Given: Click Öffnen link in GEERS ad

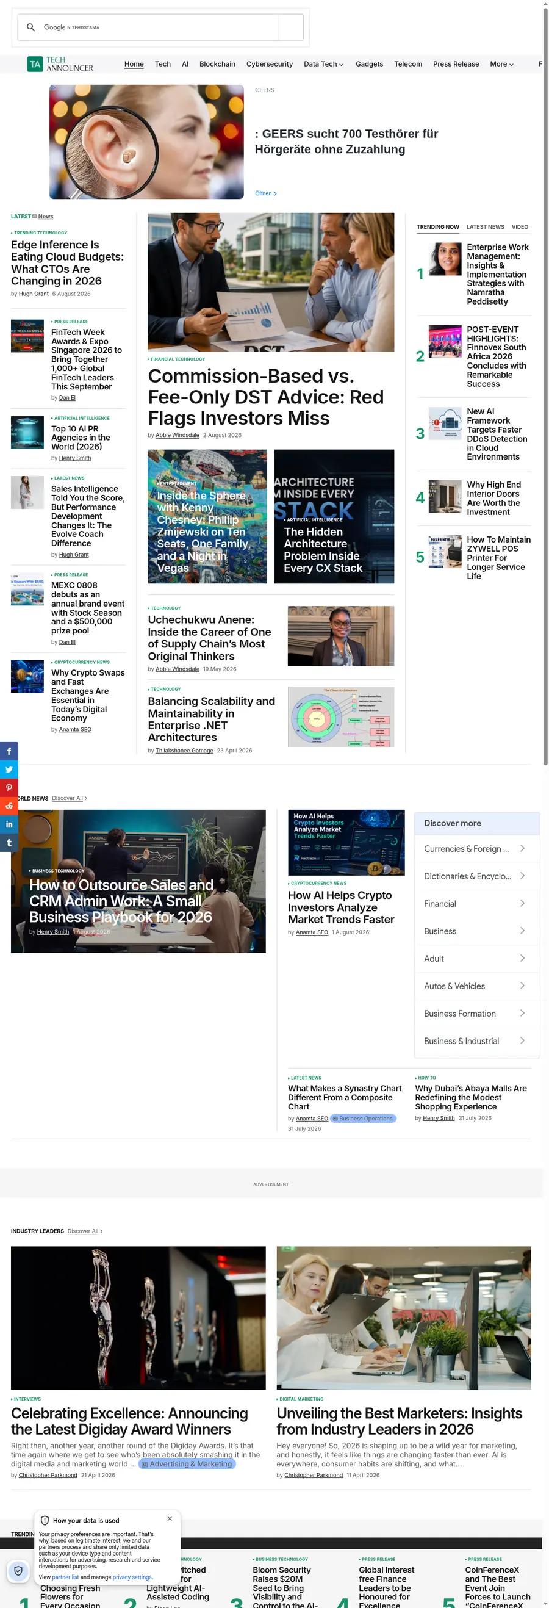Looking at the screenshot, I should pos(266,193).
